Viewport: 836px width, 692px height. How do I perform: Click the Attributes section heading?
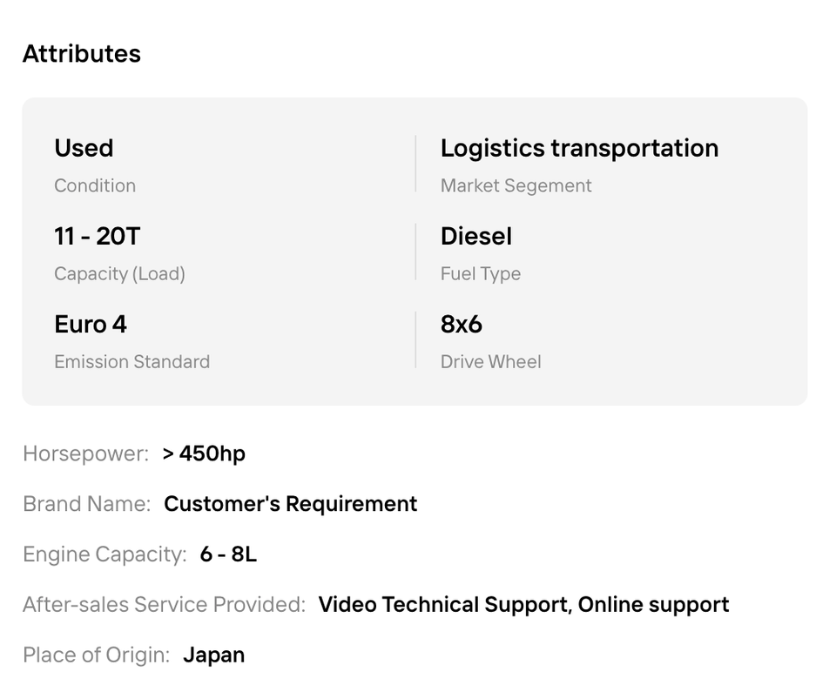click(81, 54)
